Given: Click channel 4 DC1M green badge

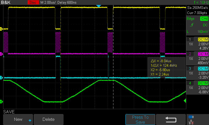Looking at the screenshot, I should pos(203,83).
